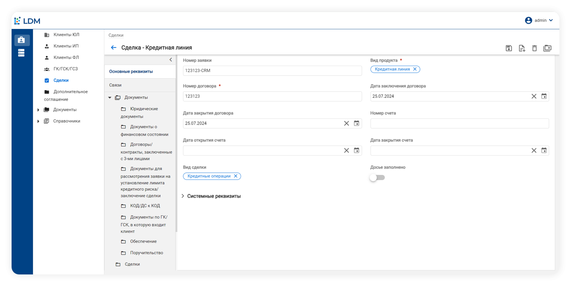
Task: Open Клиенты ЮЛ in the menu
Action: point(66,35)
